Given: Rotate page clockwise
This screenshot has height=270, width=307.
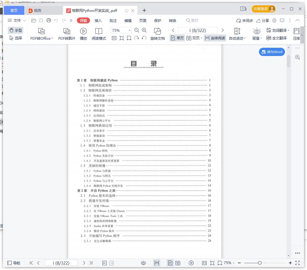Looking at the screenshot, I should [x=137, y=38].
